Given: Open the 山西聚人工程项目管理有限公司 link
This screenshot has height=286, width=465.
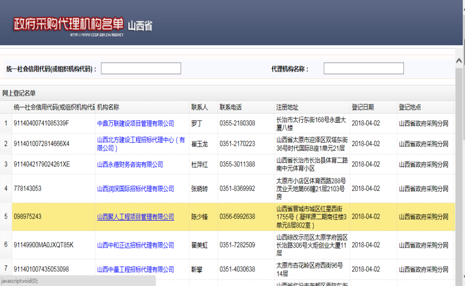Looking at the screenshot, I should 135,217.
